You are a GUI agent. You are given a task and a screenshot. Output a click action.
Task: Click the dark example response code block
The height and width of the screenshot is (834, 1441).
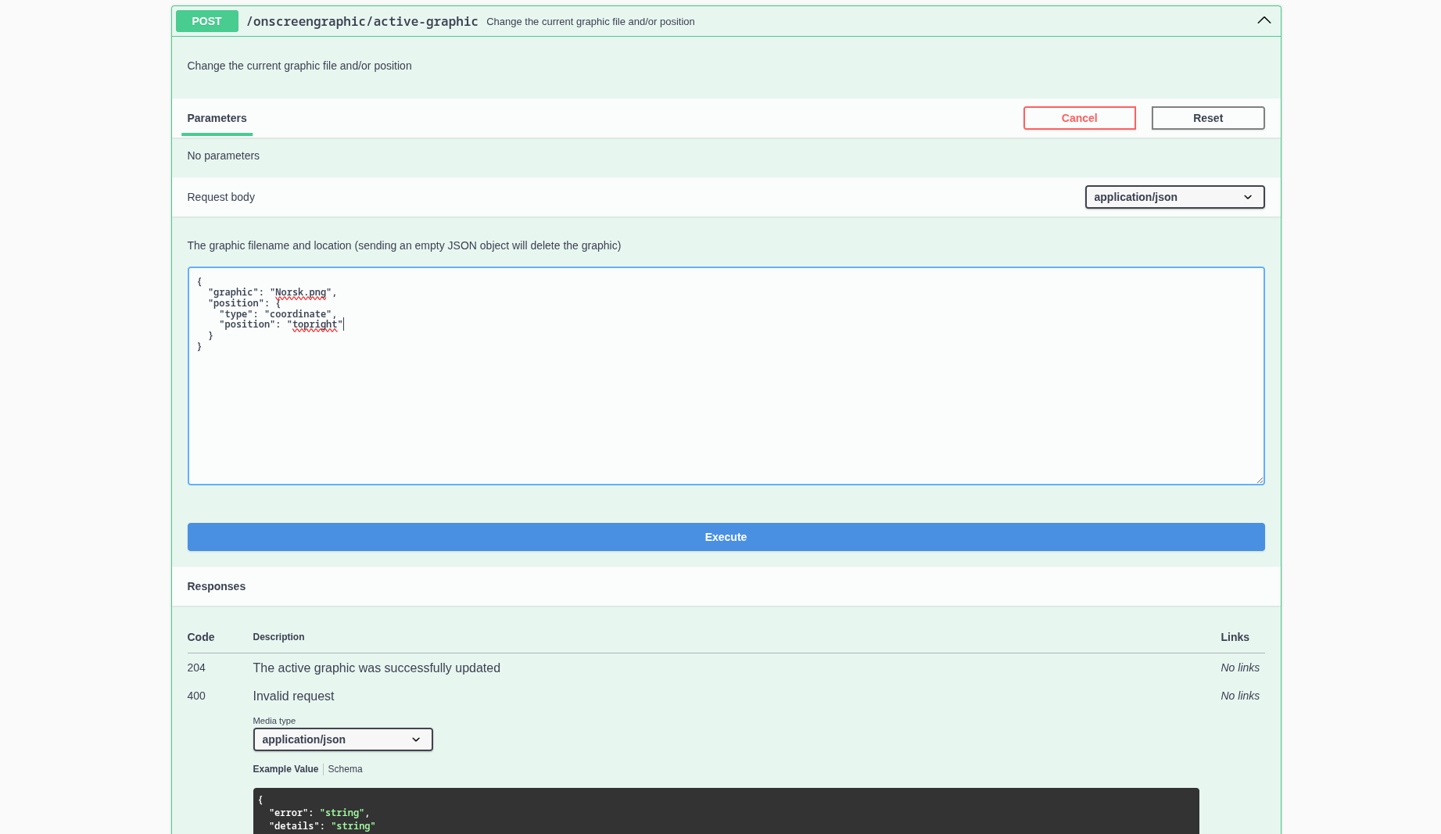(726, 811)
